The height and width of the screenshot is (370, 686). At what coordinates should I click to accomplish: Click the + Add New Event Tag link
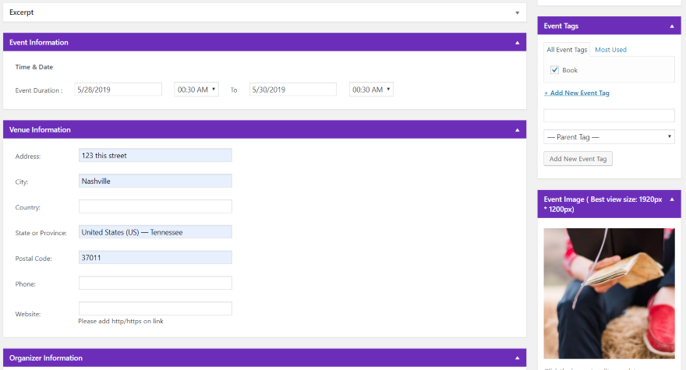click(577, 93)
